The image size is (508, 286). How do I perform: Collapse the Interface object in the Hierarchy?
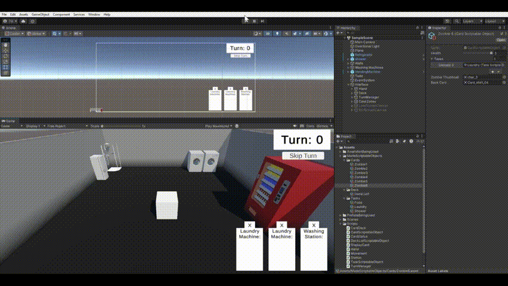(x=348, y=85)
